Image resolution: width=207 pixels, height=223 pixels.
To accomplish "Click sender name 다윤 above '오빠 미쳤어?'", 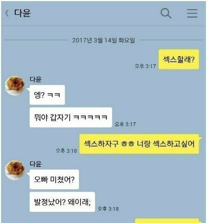I will point(36,164).
